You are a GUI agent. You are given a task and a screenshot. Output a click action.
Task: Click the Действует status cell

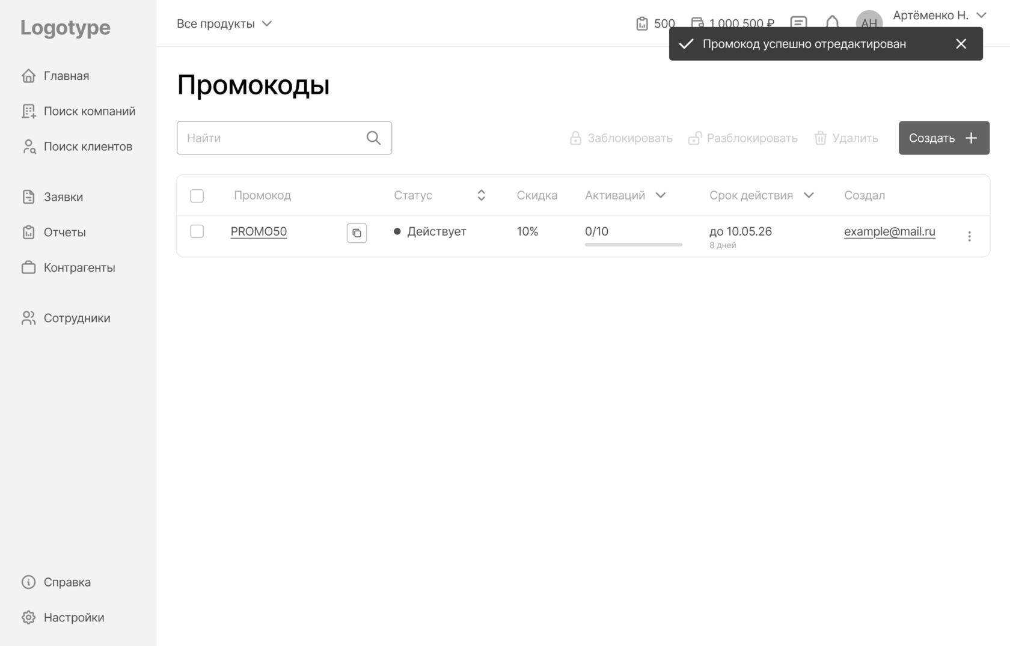(430, 231)
